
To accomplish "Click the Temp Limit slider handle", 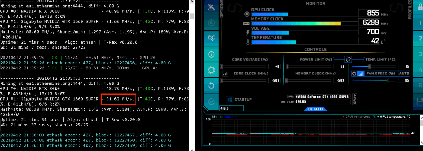I will click(x=369, y=67).
